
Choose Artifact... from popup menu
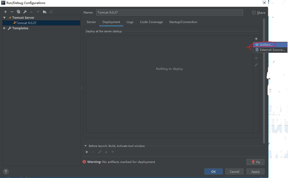click(270, 45)
